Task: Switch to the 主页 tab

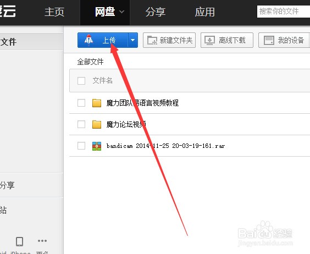Action: (54, 12)
